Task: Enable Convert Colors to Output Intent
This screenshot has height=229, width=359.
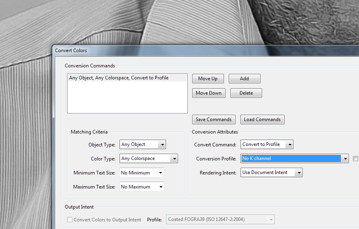Action: click(70, 220)
